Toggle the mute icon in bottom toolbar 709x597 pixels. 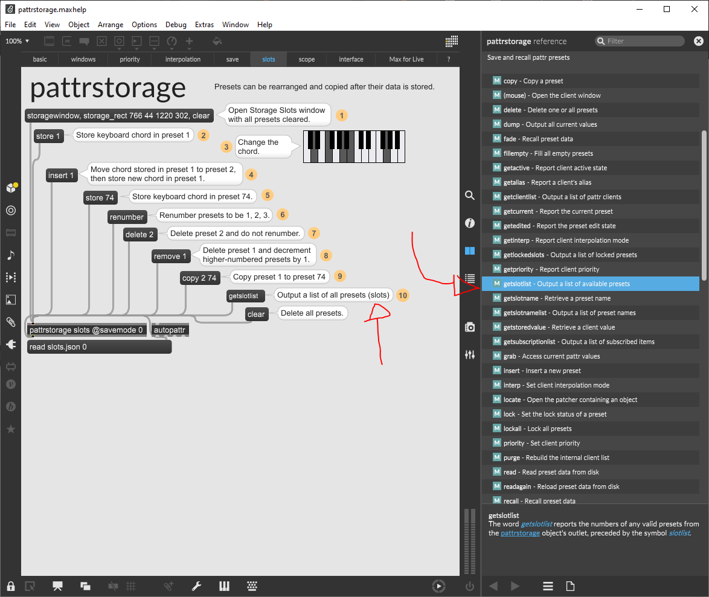[x=113, y=586]
